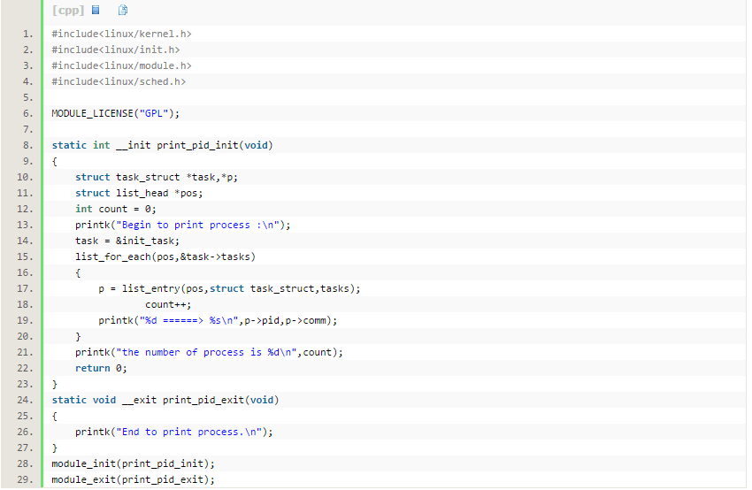
Task: Click line number 24. in gutter
Action: 25,400
